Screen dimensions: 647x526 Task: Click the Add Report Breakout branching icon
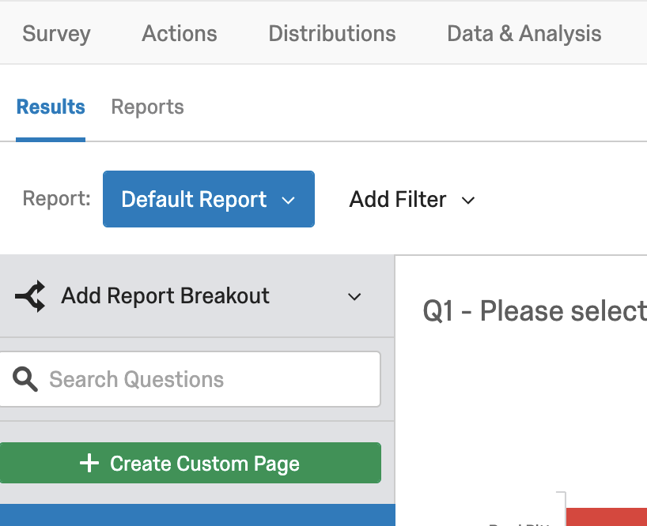(x=30, y=297)
